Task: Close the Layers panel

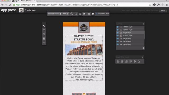Action: [143, 24]
